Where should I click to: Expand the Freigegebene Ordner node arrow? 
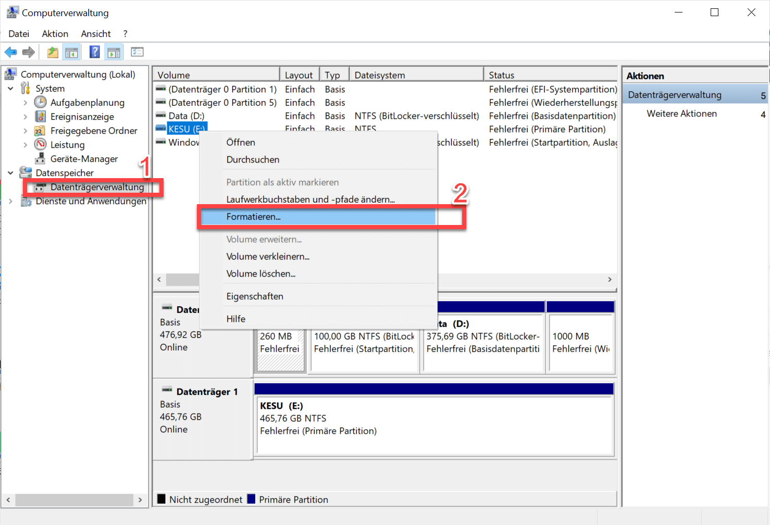(x=26, y=131)
